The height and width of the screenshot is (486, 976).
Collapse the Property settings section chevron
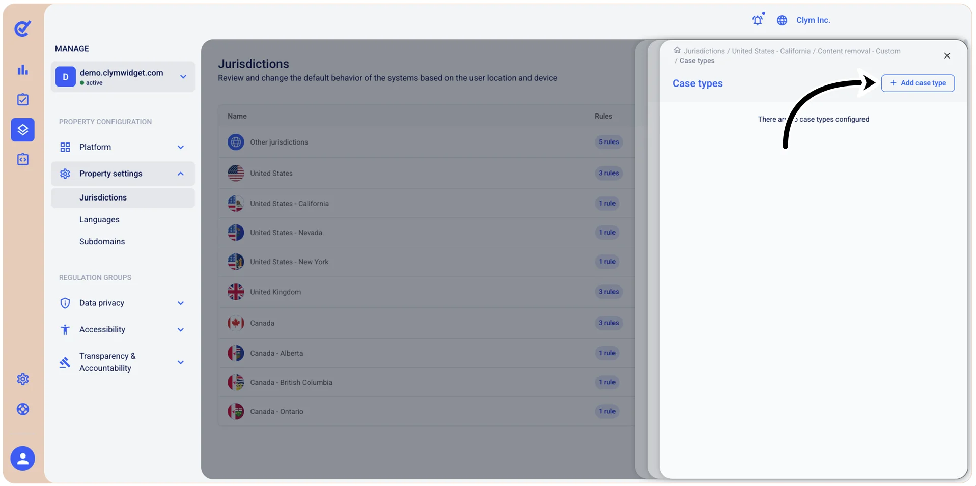coord(181,174)
